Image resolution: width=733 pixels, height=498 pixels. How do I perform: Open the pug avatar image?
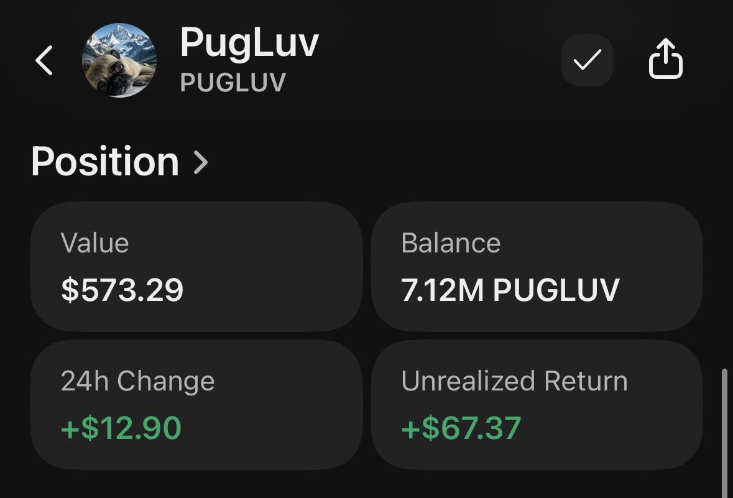pos(119,60)
